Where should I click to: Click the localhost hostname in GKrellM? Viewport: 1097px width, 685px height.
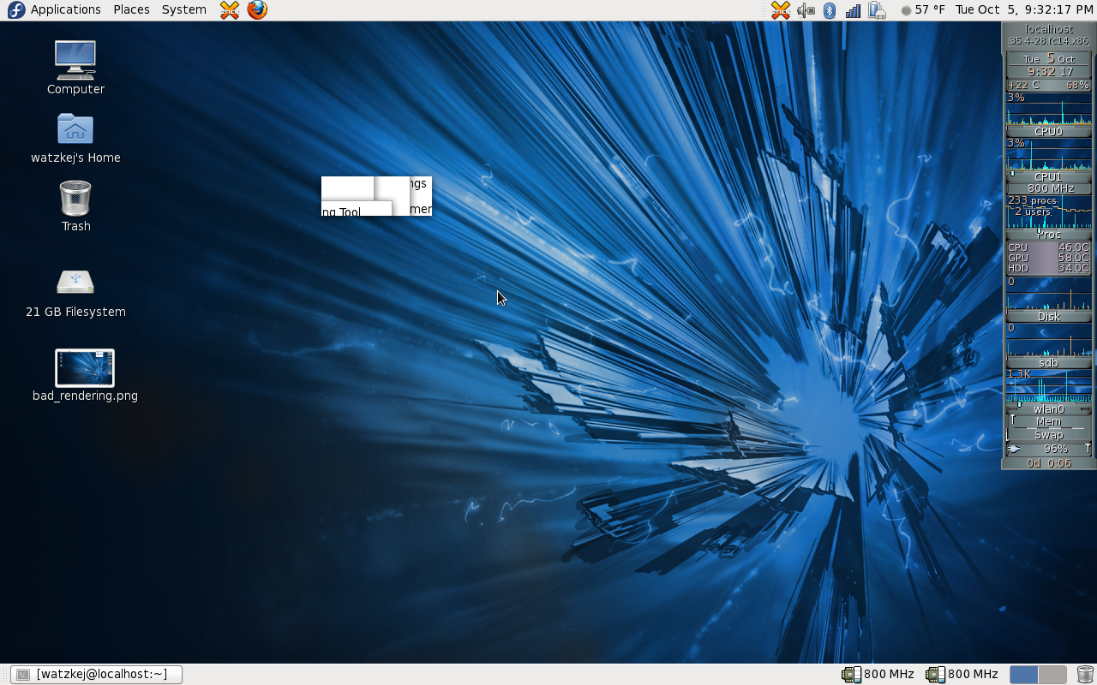click(x=1048, y=29)
